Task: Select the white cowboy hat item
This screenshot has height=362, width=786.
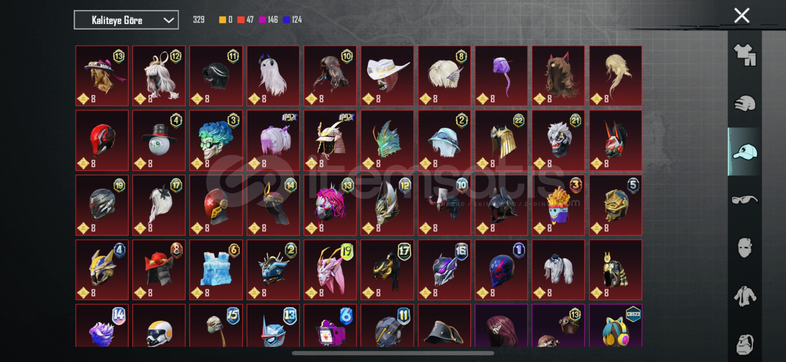Action: (387, 76)
